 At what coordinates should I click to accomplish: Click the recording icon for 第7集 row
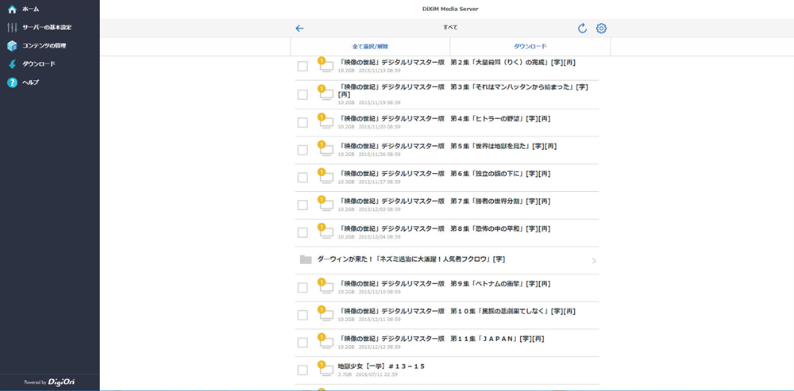325,203
